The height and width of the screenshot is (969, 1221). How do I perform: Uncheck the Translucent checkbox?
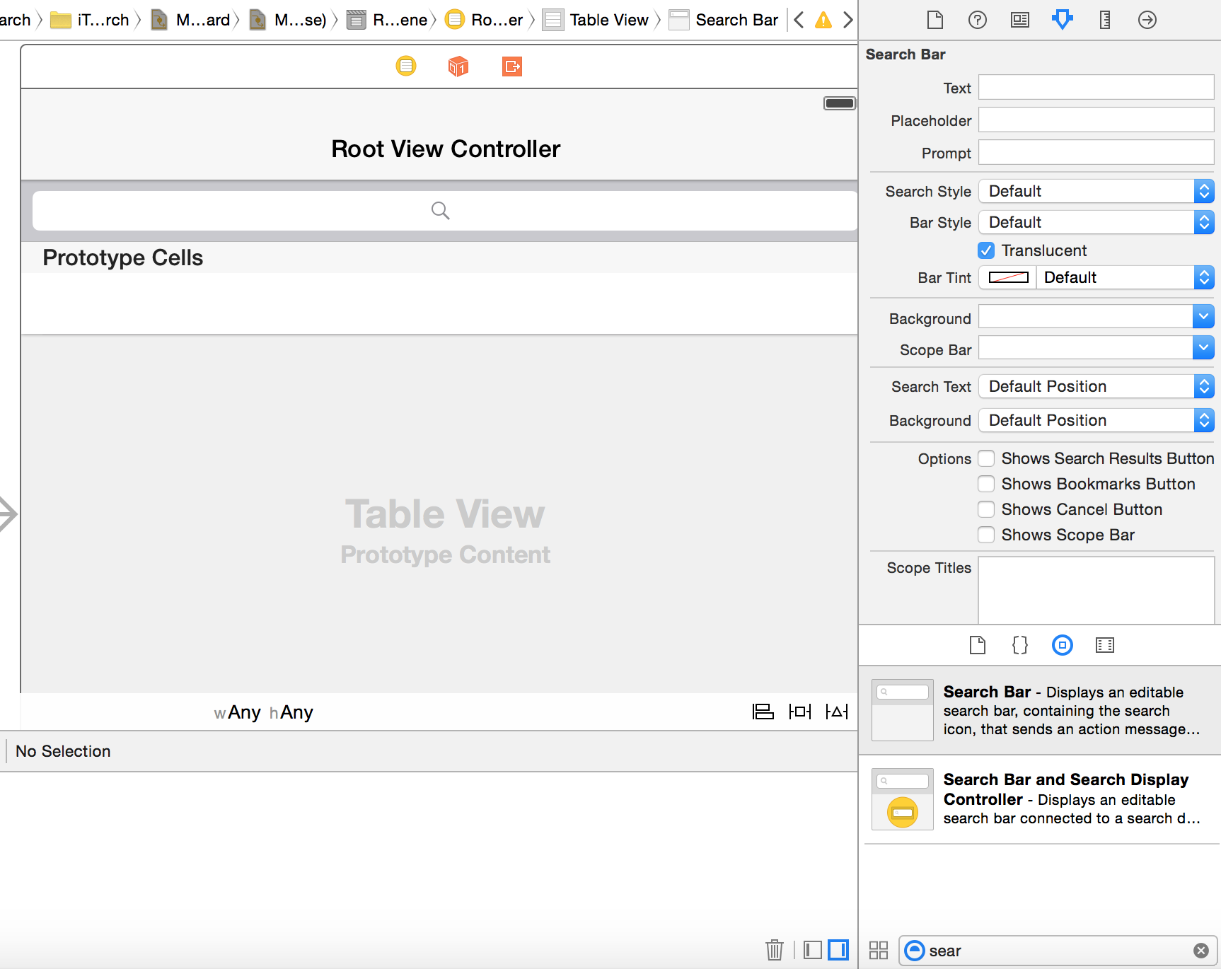(986, 250)
